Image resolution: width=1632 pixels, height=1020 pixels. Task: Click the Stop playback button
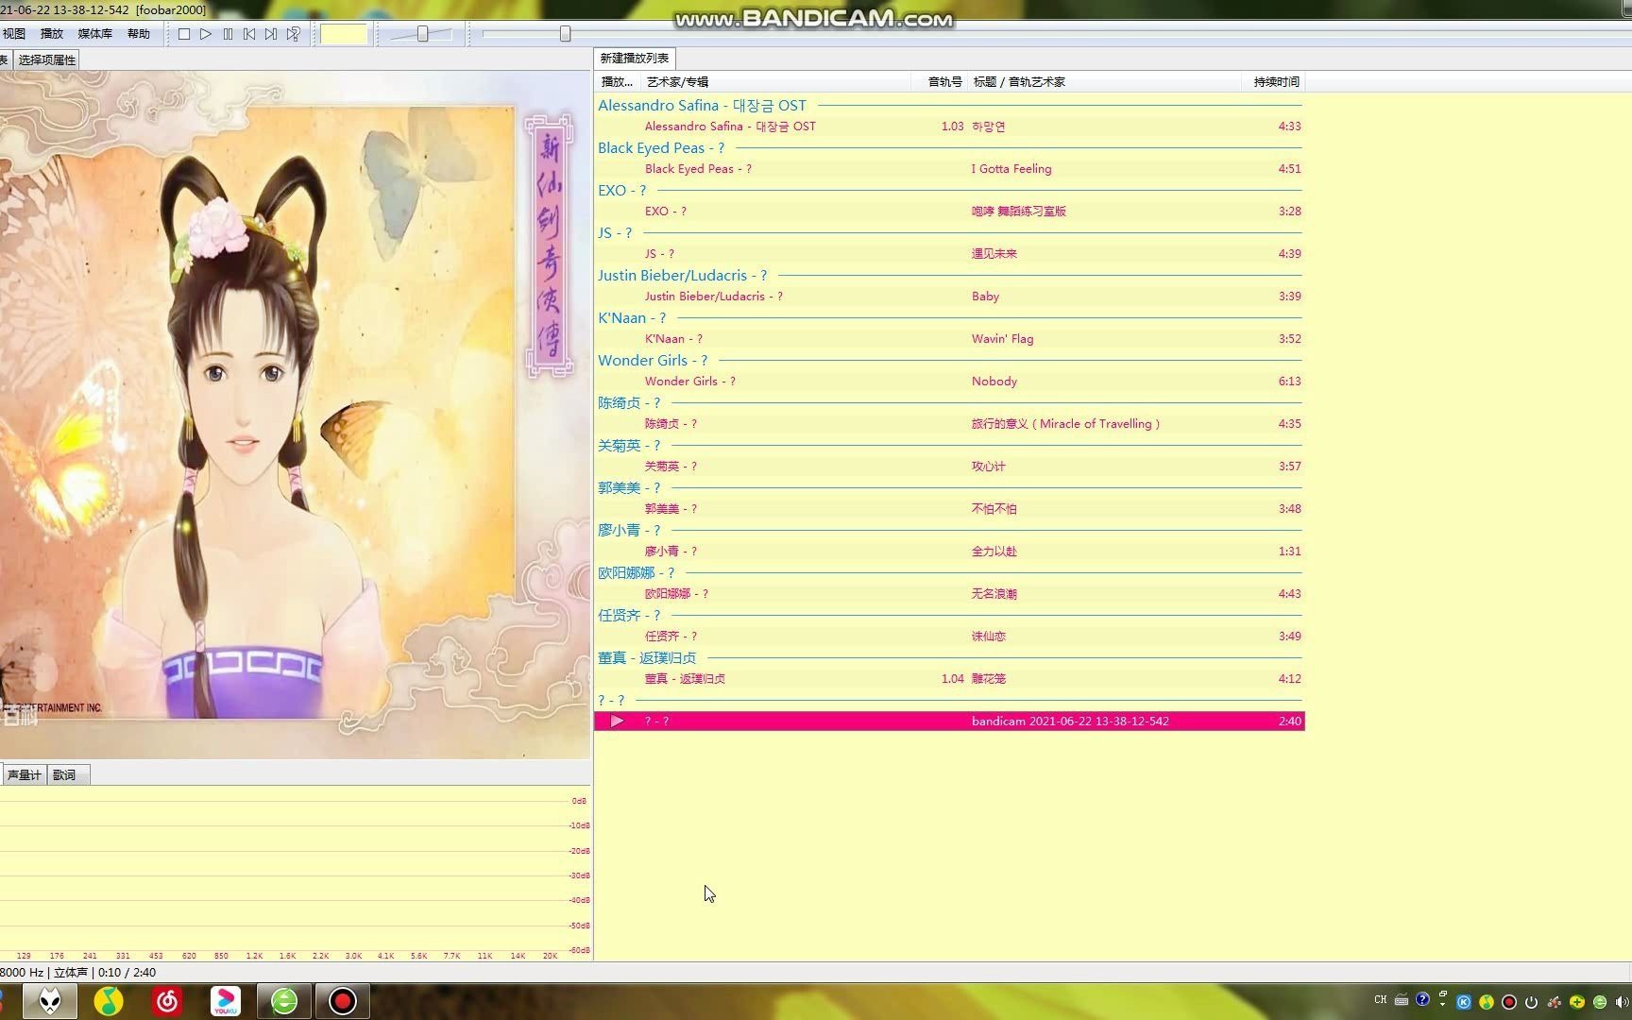point(184,34)
